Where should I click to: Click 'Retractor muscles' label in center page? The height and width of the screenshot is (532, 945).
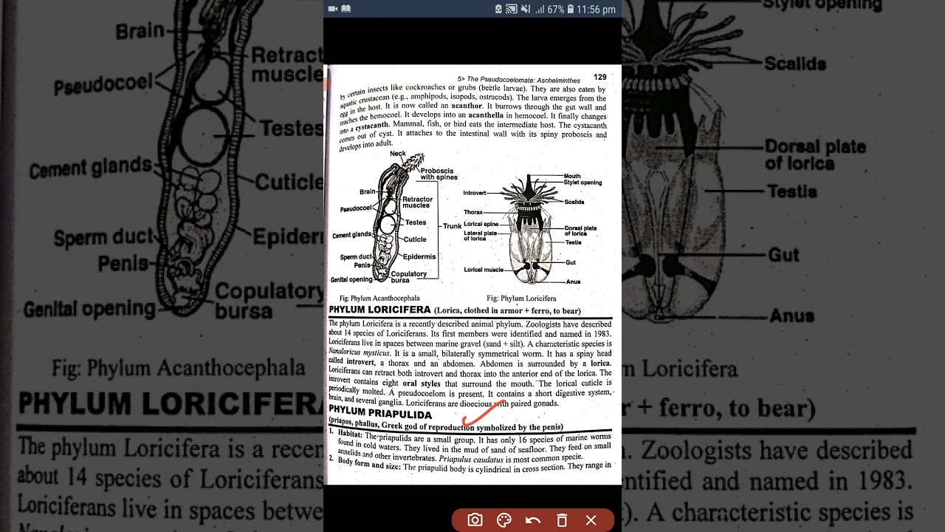click(417, 202)
